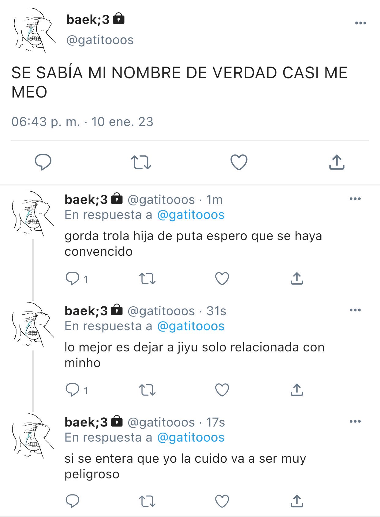Like the 'gorda trola' reply
The image size is (380, 517).
click(x=222, y=279)
